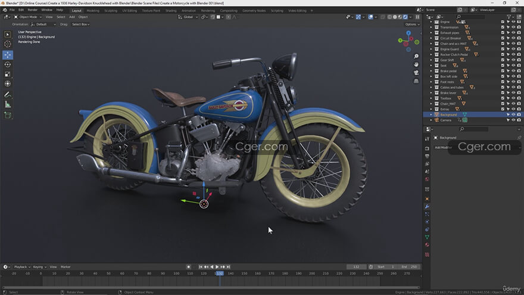This screenshot has width=524, height=295.
Task: Click the Z axis on navigation gizmo
Action: [x=408, y=33]
